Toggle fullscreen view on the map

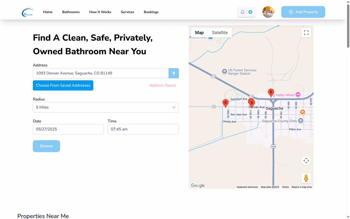[x=306, y=33]
